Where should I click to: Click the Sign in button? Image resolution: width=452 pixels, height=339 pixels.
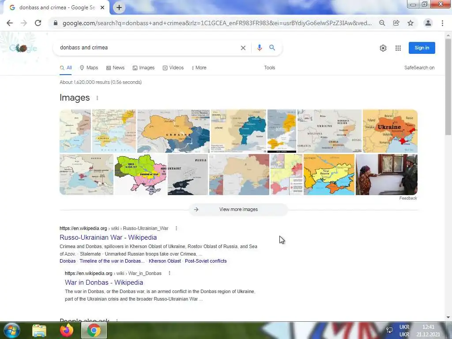422,48
